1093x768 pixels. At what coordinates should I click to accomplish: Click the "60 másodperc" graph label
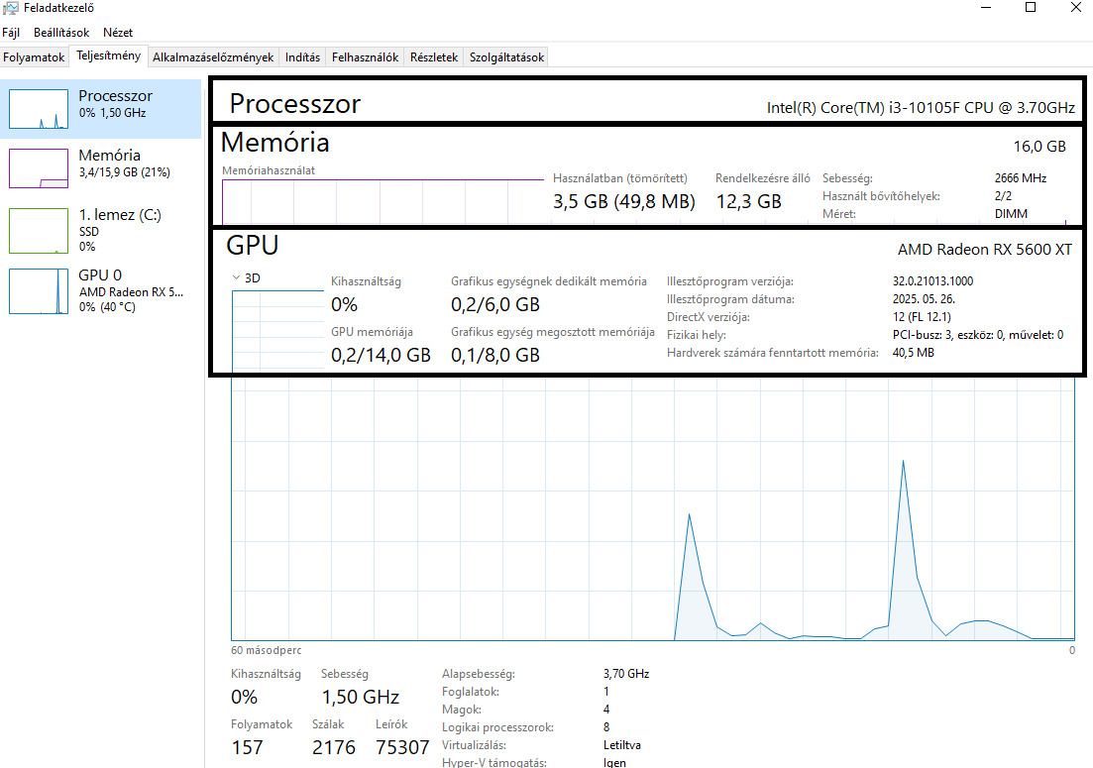tap(267, 650)
